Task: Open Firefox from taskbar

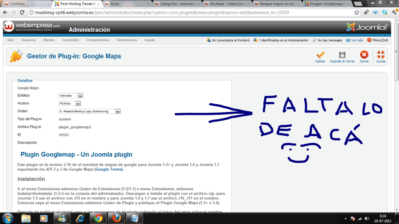Action: click(x=116, y=219)
